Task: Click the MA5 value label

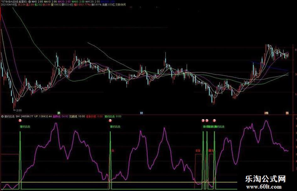Action: [37, 2]
